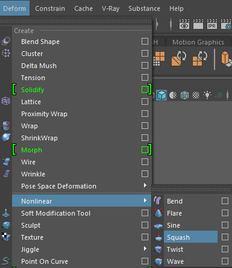
Task: Click the Bend deformer icon
Action: point(158,201)
